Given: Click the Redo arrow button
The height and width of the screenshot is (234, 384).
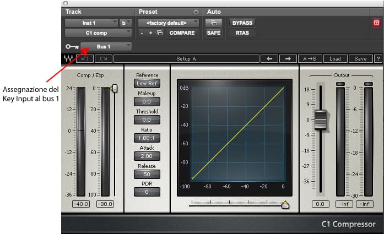Looking at the screenshot, I should 104,58.
